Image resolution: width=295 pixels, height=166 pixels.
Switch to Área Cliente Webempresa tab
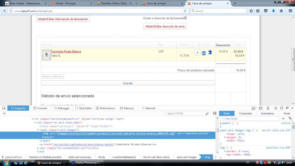click(26, 3)
